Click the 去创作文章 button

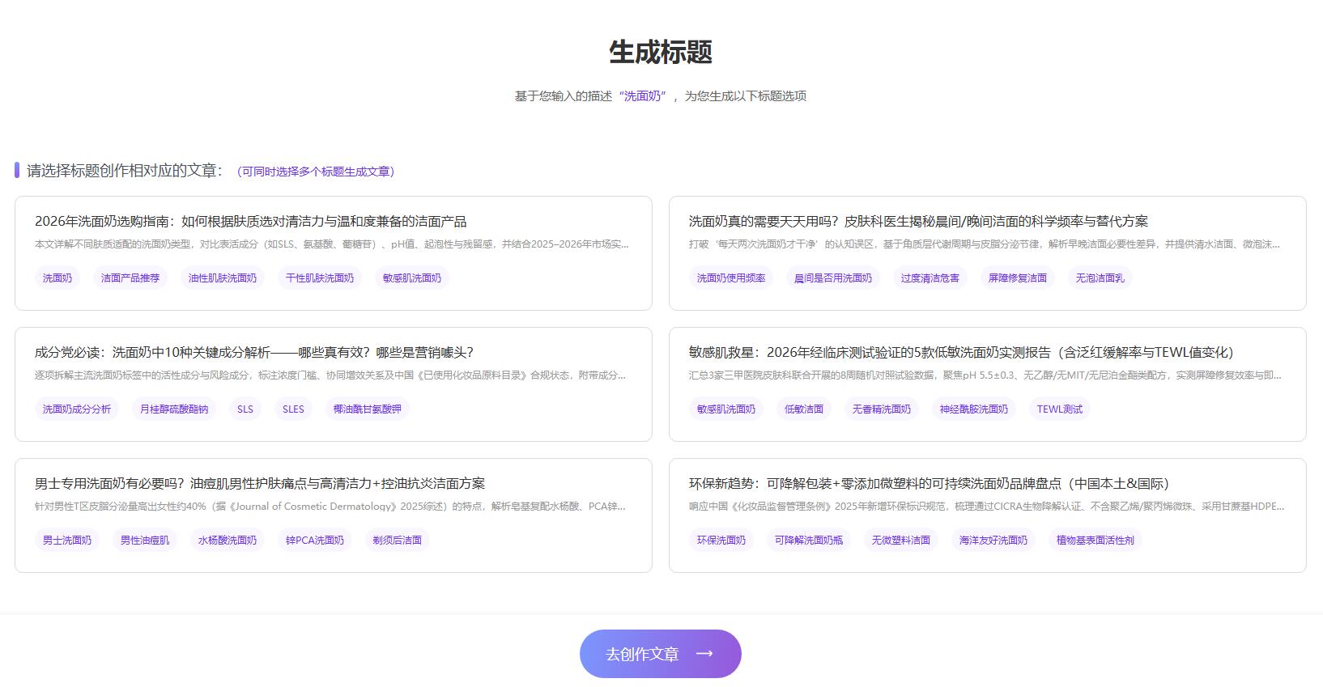click(661, 654)
